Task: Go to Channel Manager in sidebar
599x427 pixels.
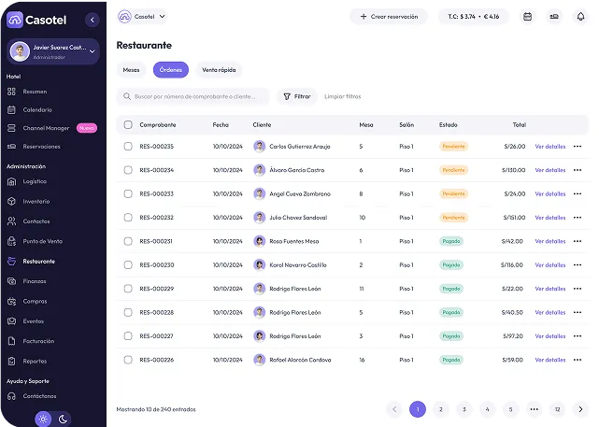Action: click(x=45, y=128)
